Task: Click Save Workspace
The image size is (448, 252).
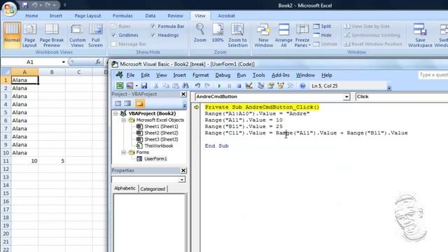Action: coord(420,36)
